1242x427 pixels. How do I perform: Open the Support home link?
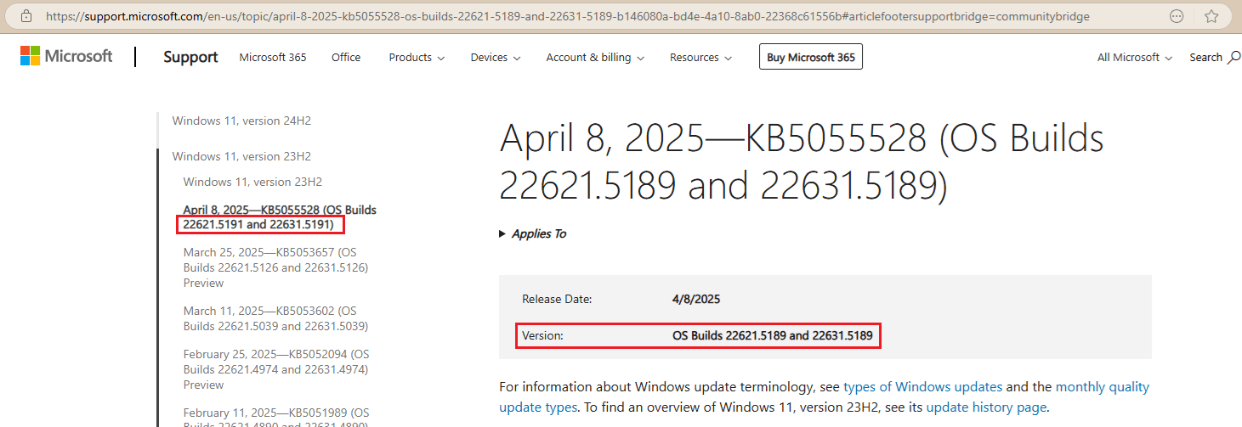(x=190, y=57)
